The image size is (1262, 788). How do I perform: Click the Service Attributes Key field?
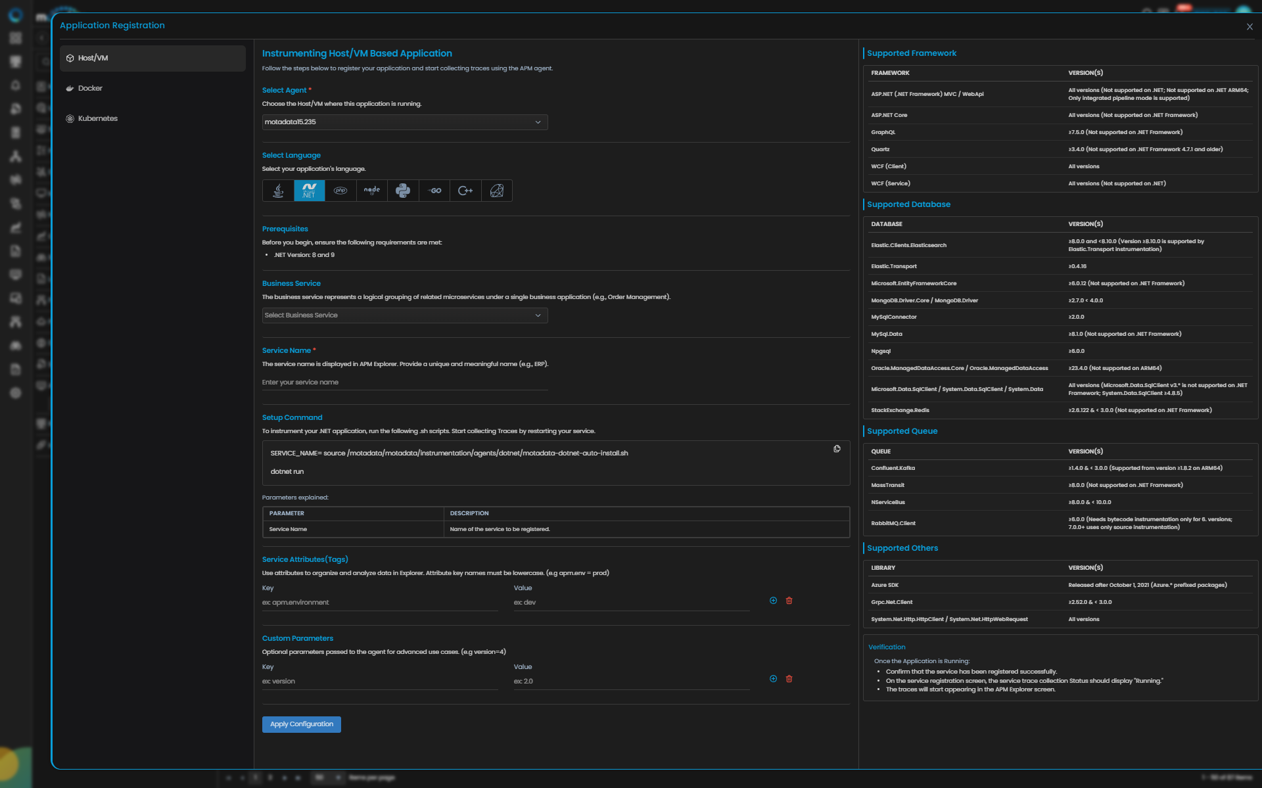380,603
